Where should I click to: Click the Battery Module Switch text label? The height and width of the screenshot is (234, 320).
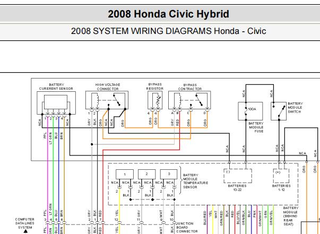click(x=296, y=108)
